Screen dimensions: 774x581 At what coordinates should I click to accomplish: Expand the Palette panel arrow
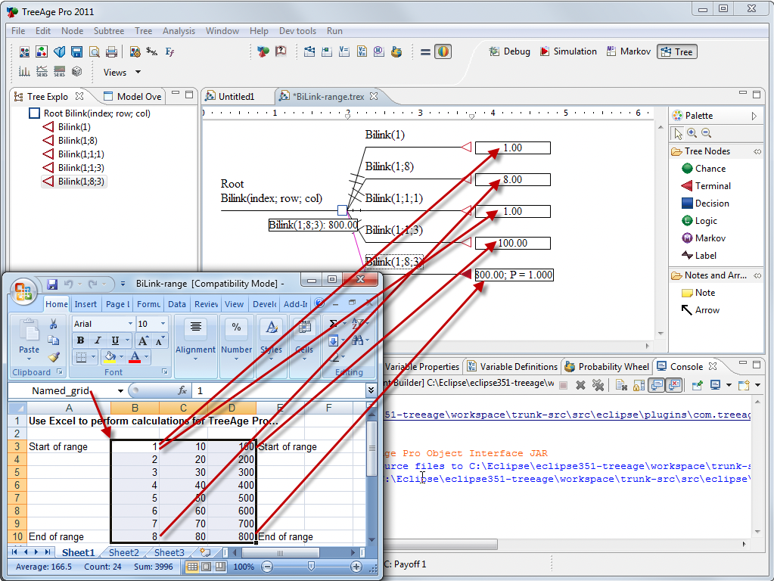[754, 116]
